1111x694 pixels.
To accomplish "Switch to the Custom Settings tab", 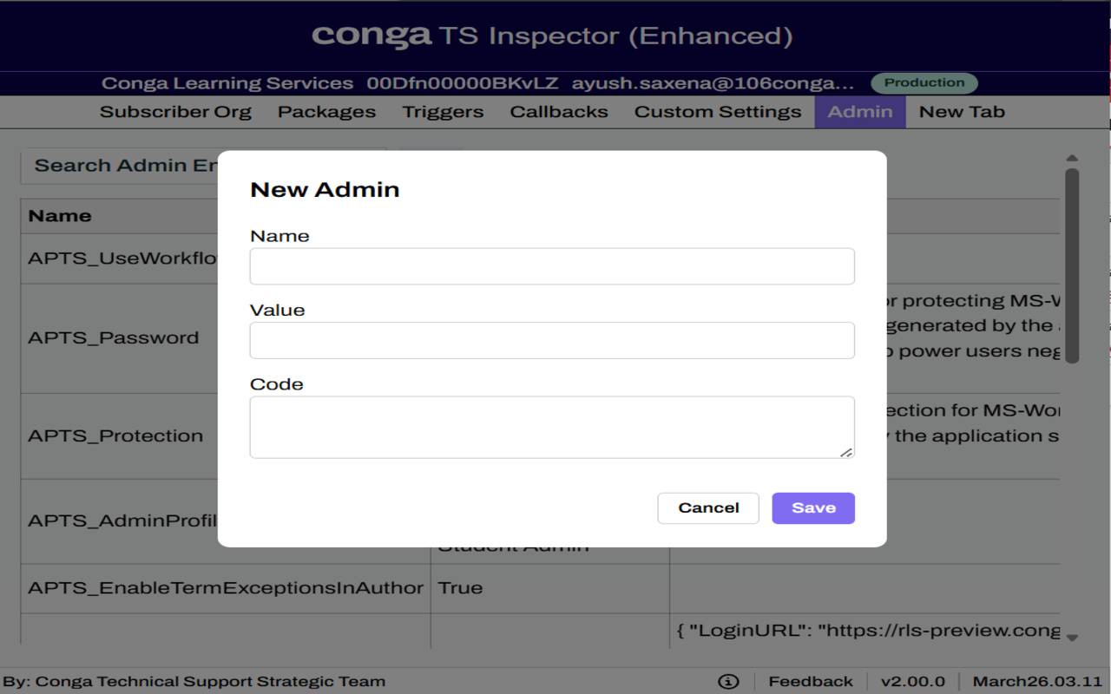I will tap(718, 112).
